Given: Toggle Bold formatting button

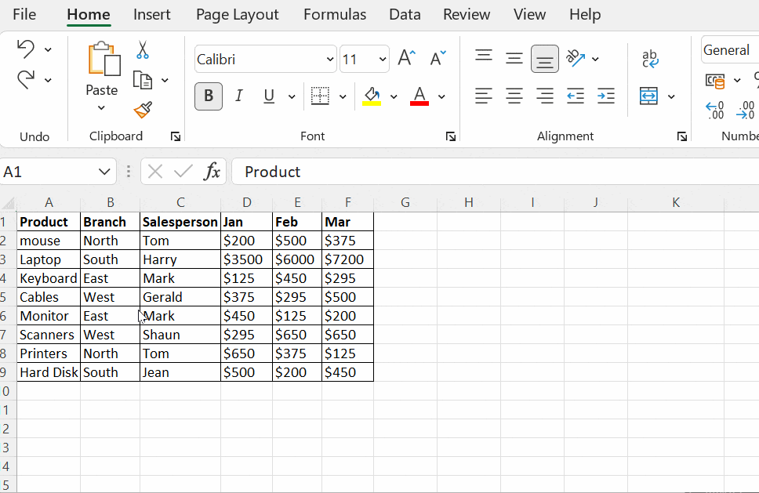Looking at the screenshot, I should 209,96.
